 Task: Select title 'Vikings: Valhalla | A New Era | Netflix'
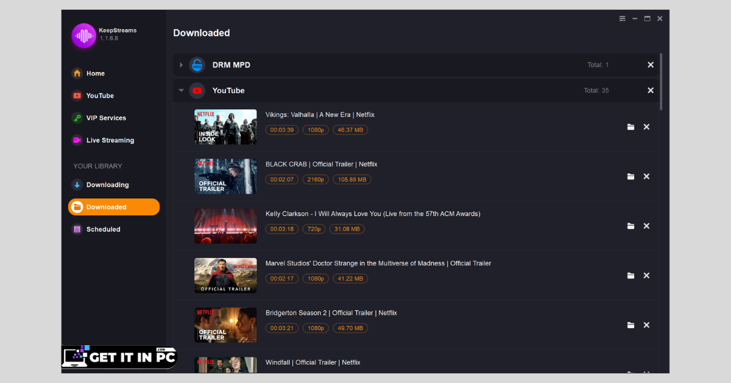point(320,115)
